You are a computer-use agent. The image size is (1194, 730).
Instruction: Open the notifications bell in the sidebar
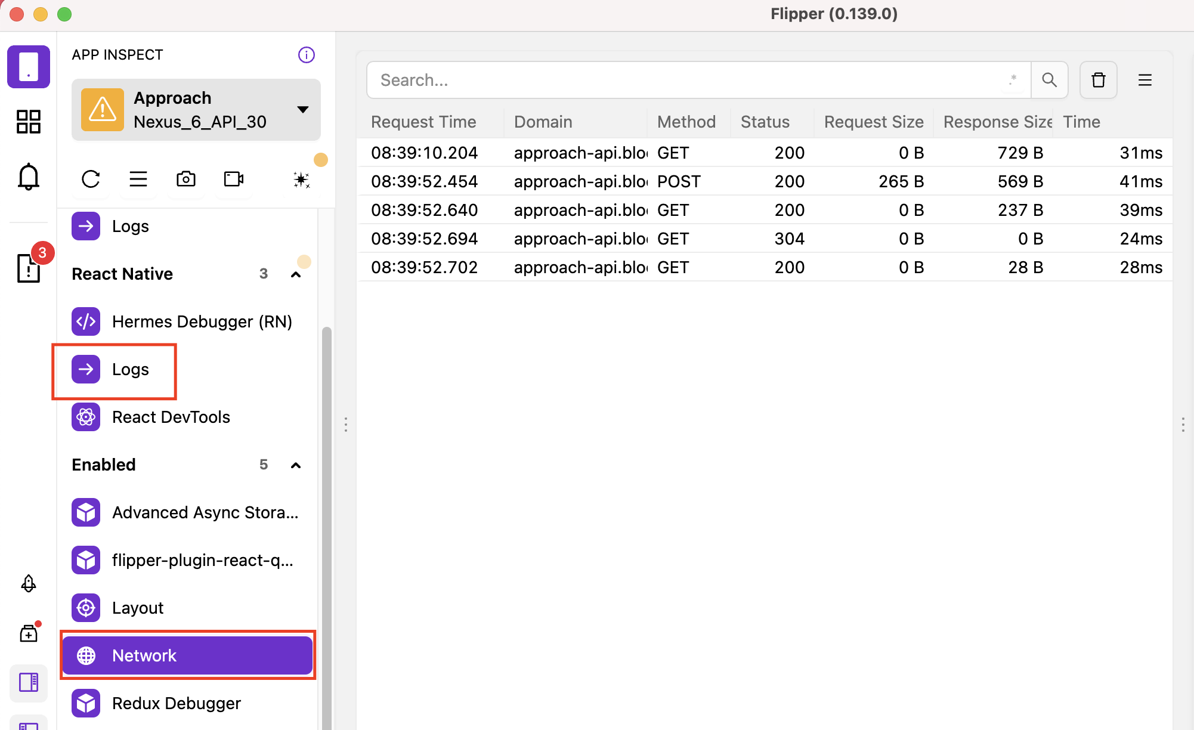pos(28,177)
